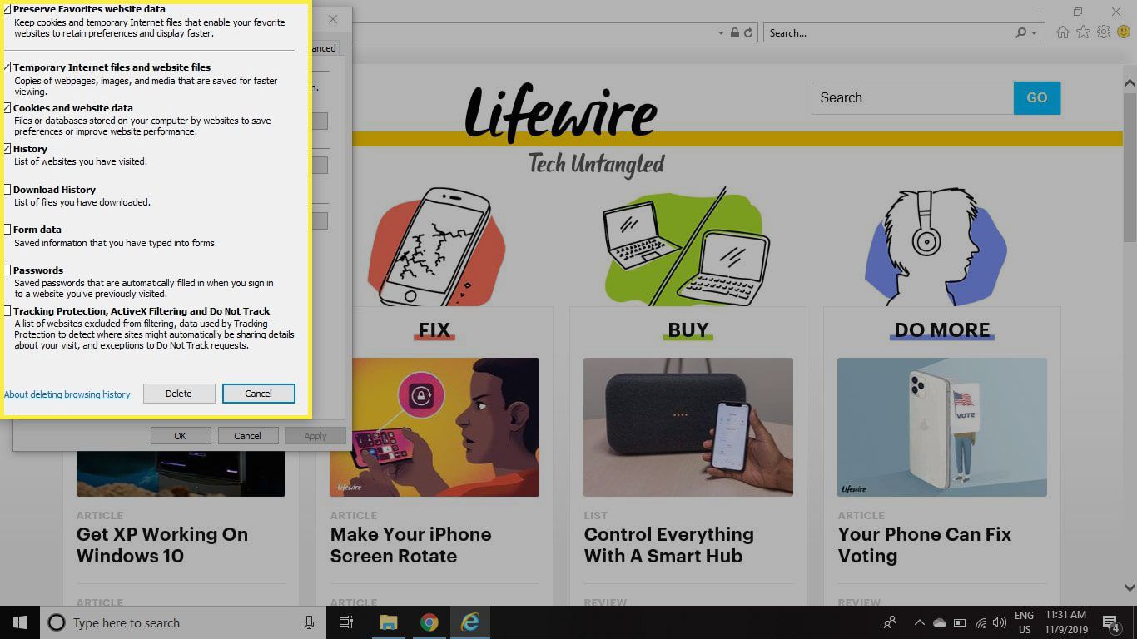1137x639 pixels.
Task: Click the Cortana circle icon in taskbar search
Action: pyautogui.click(x=57, y=622)
